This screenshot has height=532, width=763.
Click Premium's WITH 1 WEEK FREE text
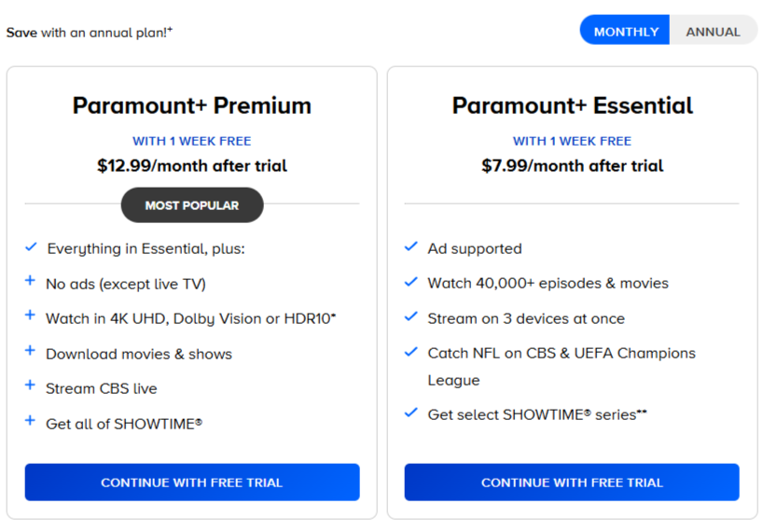tap(192, 141)
